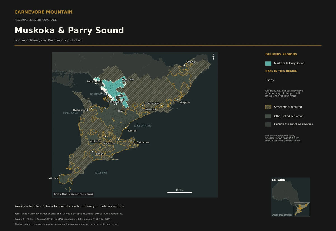The image size is (336, 231).
Task: Click the Muskoka & Parry Sound heading
Action: tap(69, 30)
